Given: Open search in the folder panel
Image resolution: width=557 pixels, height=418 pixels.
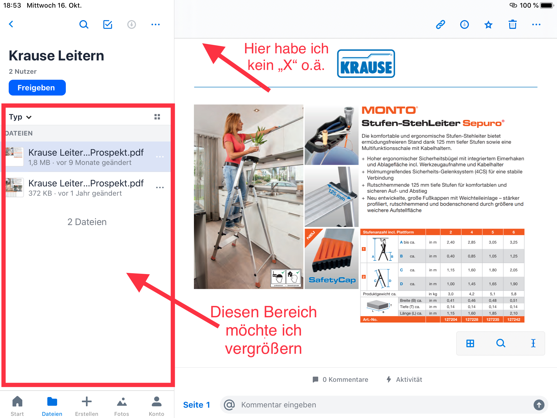Looking at the screenshot, I should pos(84,24).
